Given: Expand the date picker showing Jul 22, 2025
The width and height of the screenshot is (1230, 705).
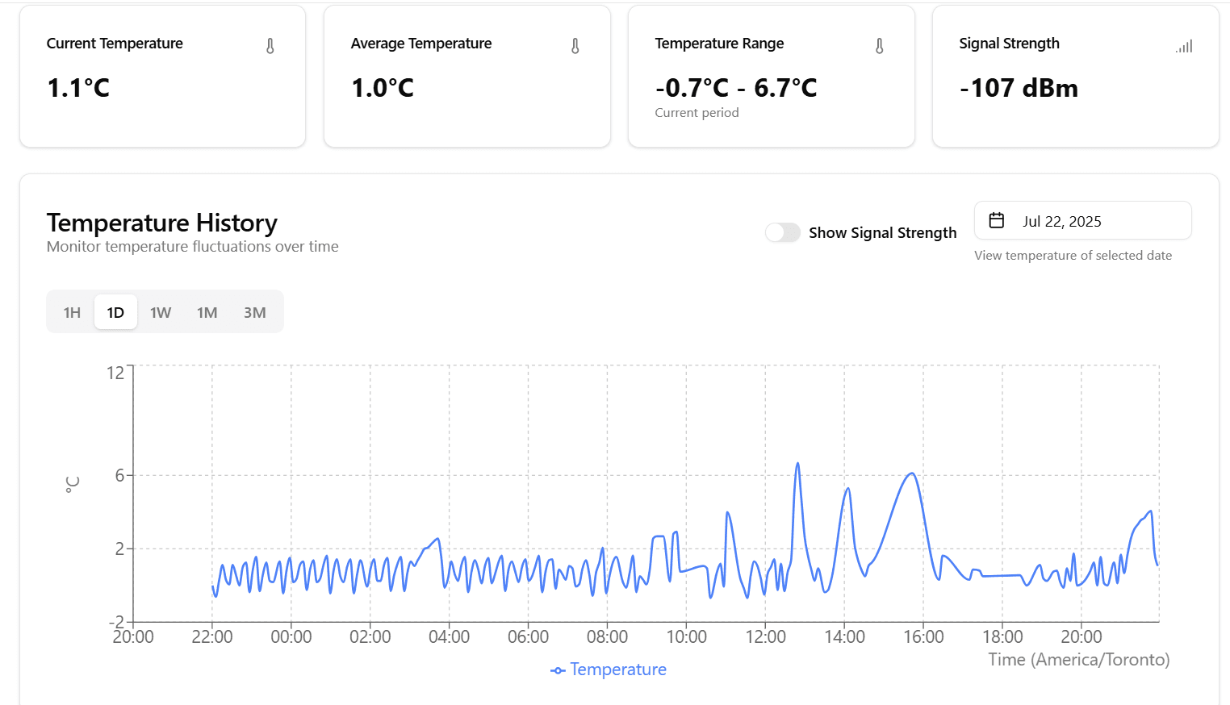Looking at the screenshot, I should (1082, 220).
